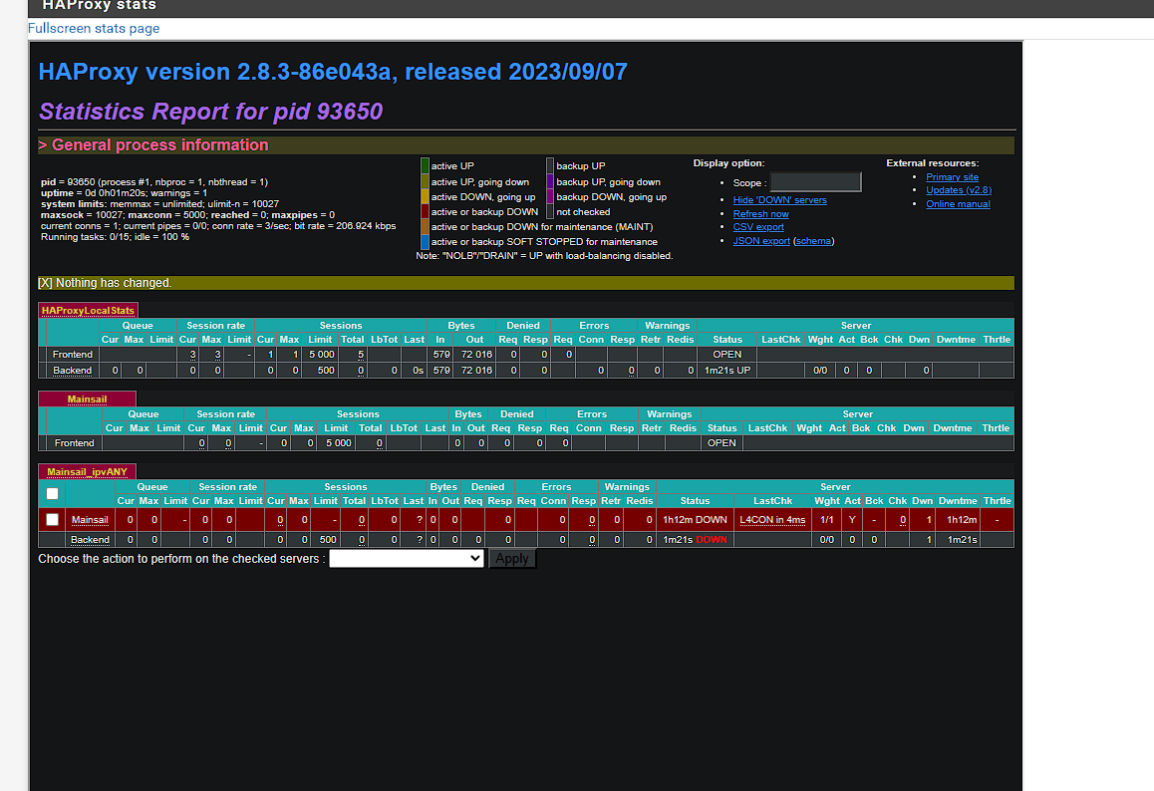Click the 5 000 session limit in Mainsail frontend
The height and width of the screenshot is (791, 1154).
[x=339, y=443]
